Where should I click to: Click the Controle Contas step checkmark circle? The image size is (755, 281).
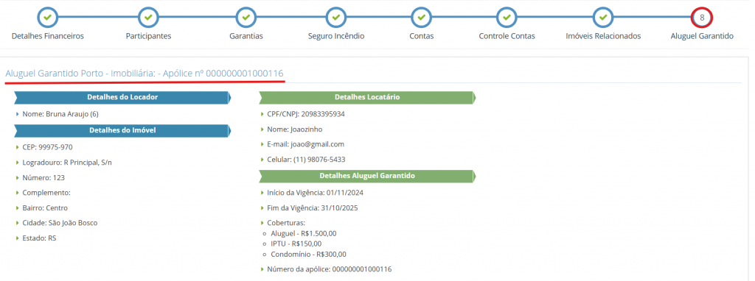[x=507, y=18]
